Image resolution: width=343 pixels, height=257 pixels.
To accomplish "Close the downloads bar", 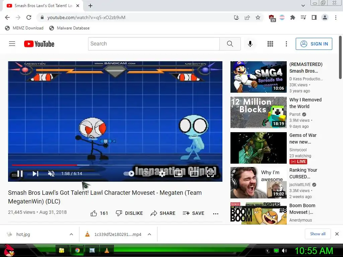I will click(x=337, y=234).
